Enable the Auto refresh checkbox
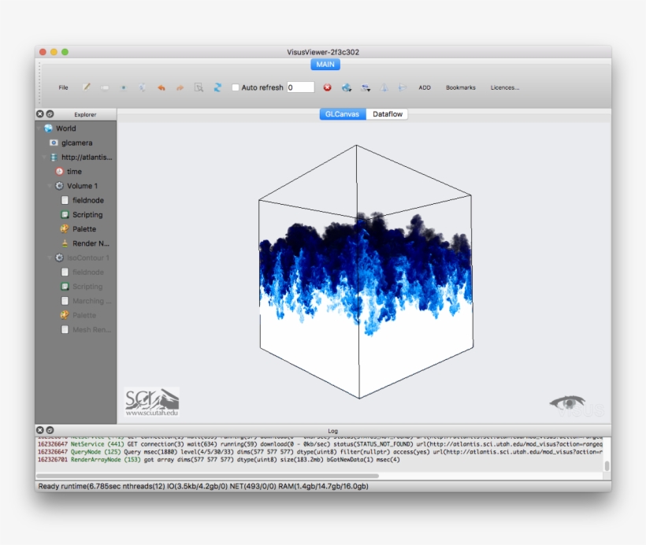Image resolution: width=646 pixels, height=545 pixels. tap(236, 87)
